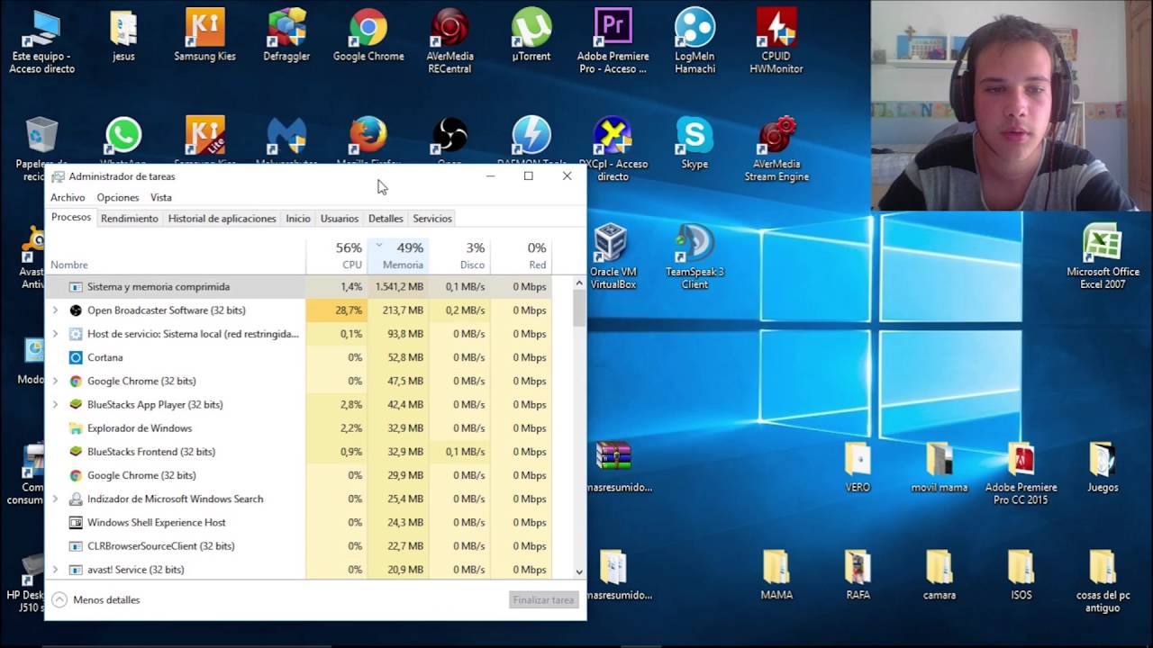Sort processes by Disco column
Image resolution: width=1153 pixels, height=648 pixels.
click(x=459, y=256)
